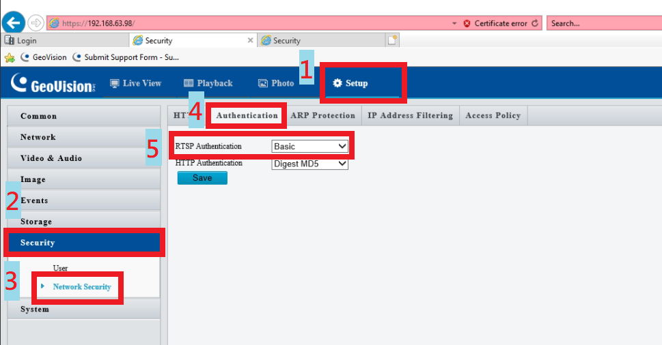The height and width of the screenshot is (345, 662).
Task: Expand the Image sidebar section
Action: 83,179
